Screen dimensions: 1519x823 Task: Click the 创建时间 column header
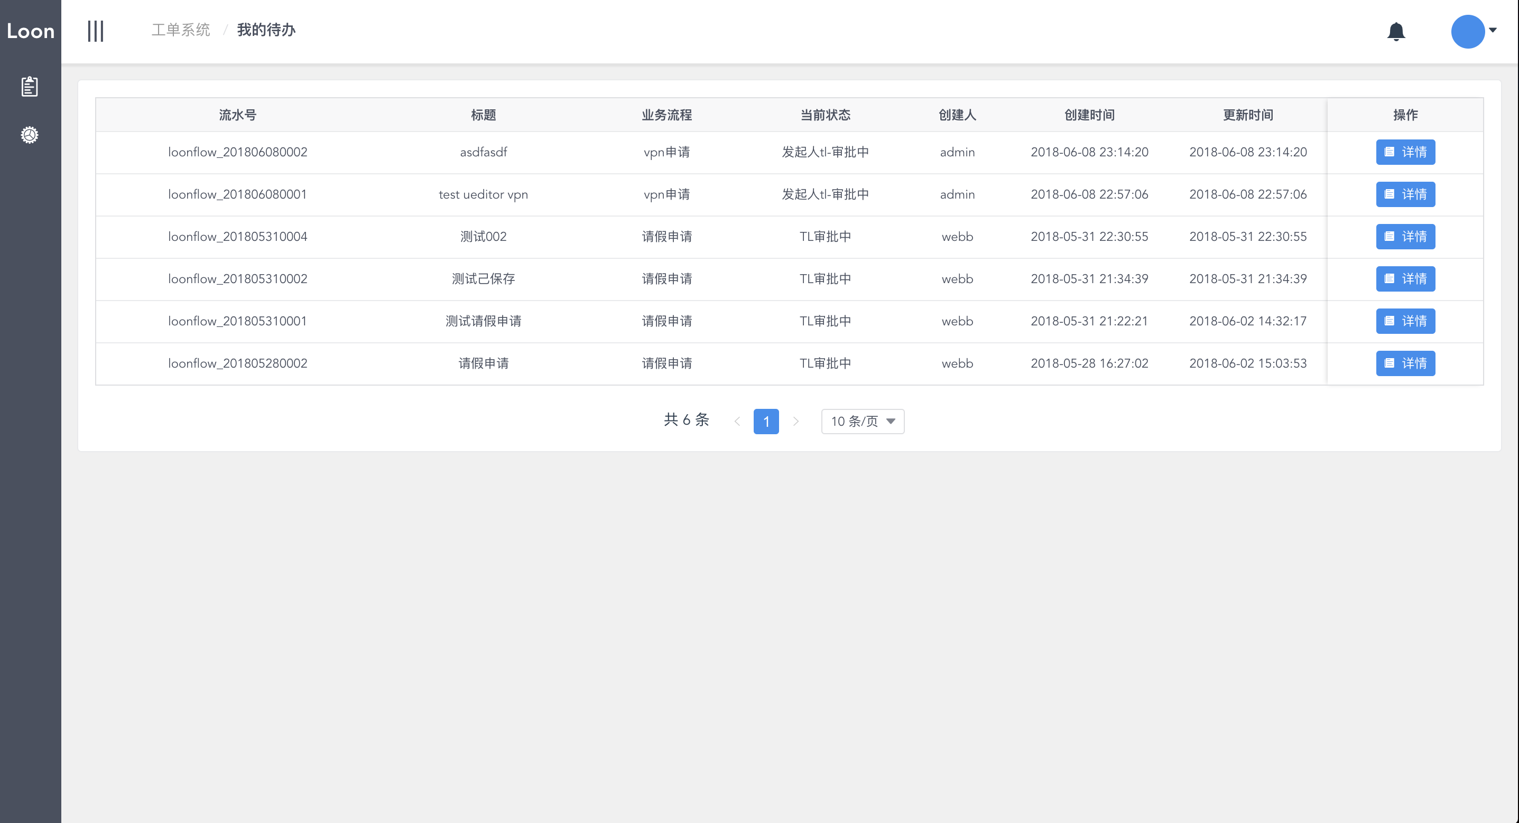pyautogui.click(x=1089, y=115)
